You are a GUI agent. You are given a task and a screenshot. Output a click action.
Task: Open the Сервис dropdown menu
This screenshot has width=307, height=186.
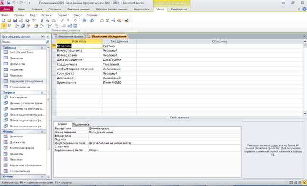click(63, 15)
